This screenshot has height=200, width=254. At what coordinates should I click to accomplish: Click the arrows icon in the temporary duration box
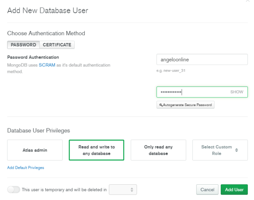pyautogui.click(x=132, y=189)
